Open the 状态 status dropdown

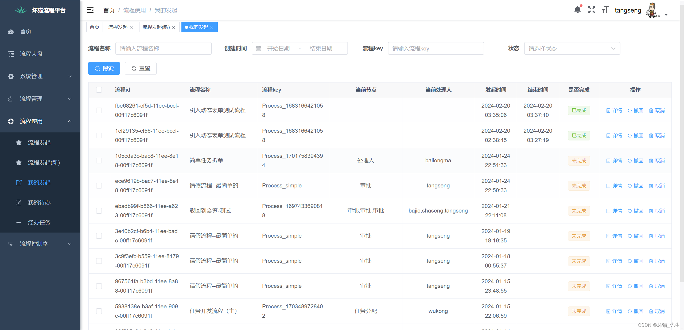coord(572,49)
